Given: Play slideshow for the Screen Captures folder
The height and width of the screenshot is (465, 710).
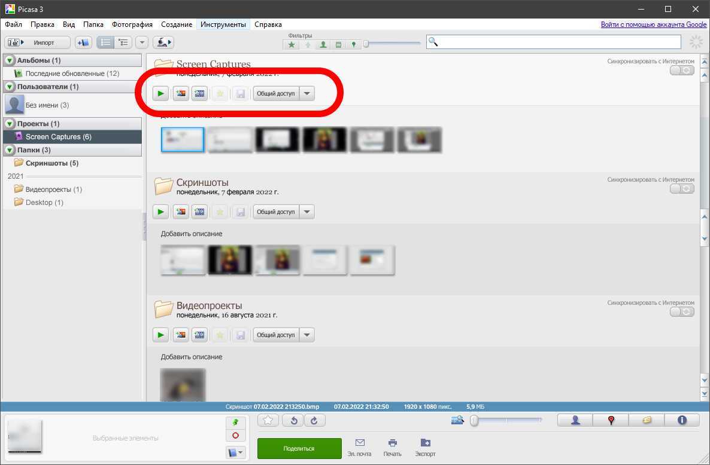Looking at the screenshot, I should pos(160,94).
